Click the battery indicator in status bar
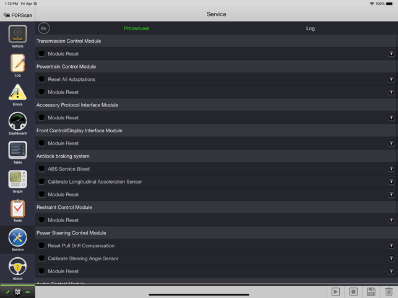398x298 pixels. click(389, 4)
